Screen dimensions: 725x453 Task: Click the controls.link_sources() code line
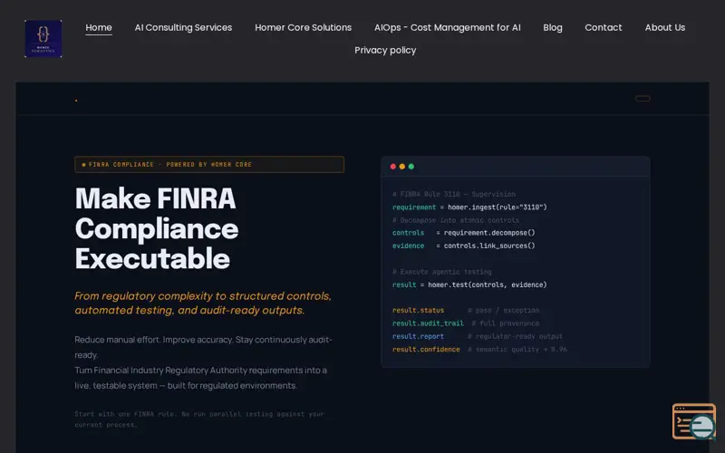pos(464,246)
